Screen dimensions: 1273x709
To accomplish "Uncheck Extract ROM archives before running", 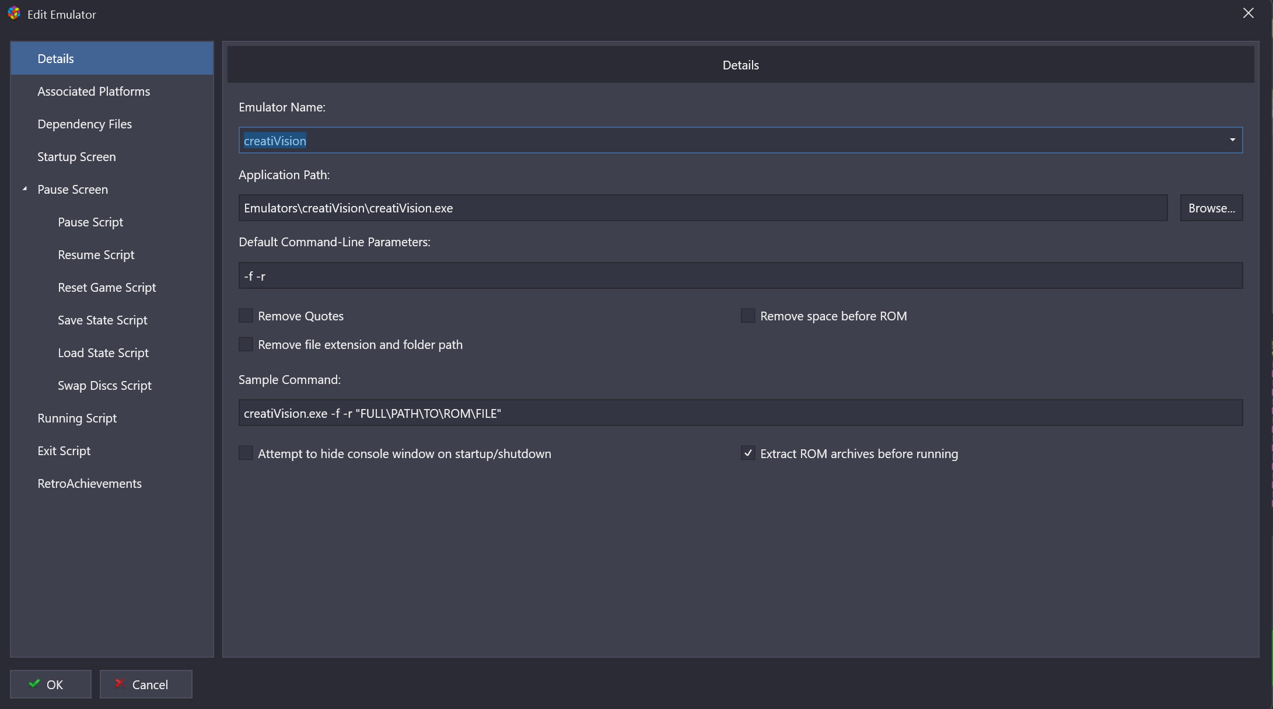I will (x=748, y=453).
